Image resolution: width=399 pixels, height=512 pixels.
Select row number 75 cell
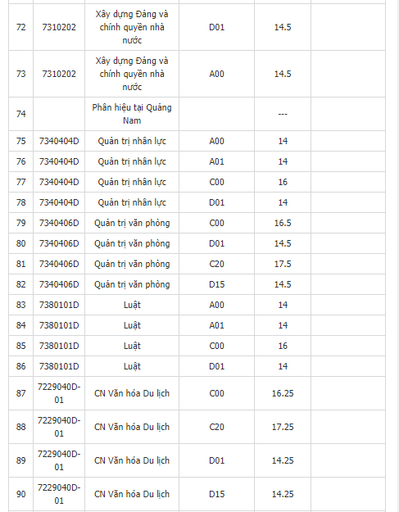coord(21,141)
